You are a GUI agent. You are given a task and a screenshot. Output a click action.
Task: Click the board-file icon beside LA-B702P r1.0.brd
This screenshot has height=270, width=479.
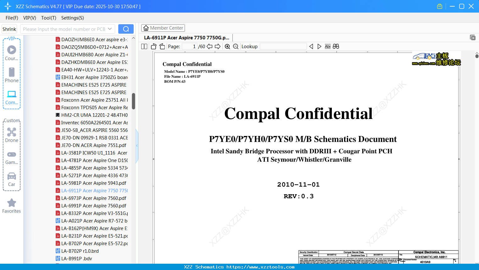[x=58, y=251]
